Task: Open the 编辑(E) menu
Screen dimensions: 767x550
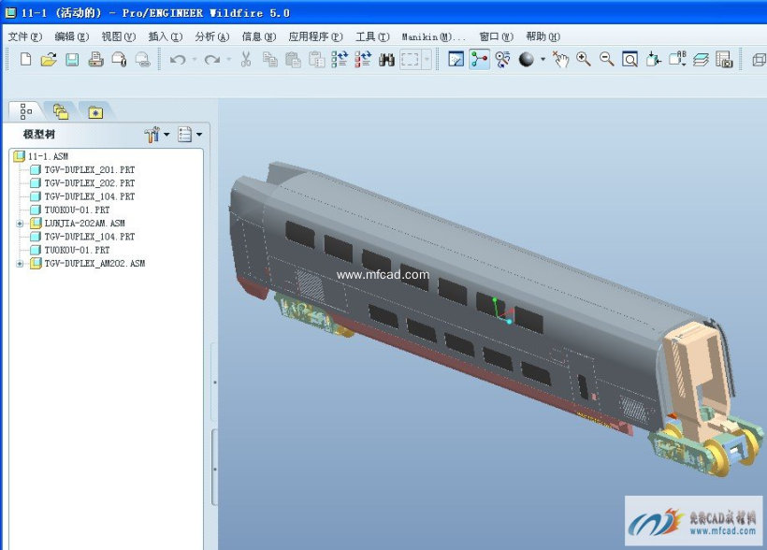Action: pos(71,36)
